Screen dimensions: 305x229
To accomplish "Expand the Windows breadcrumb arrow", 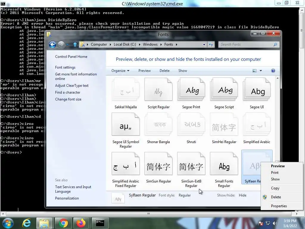I will point(161,45).
